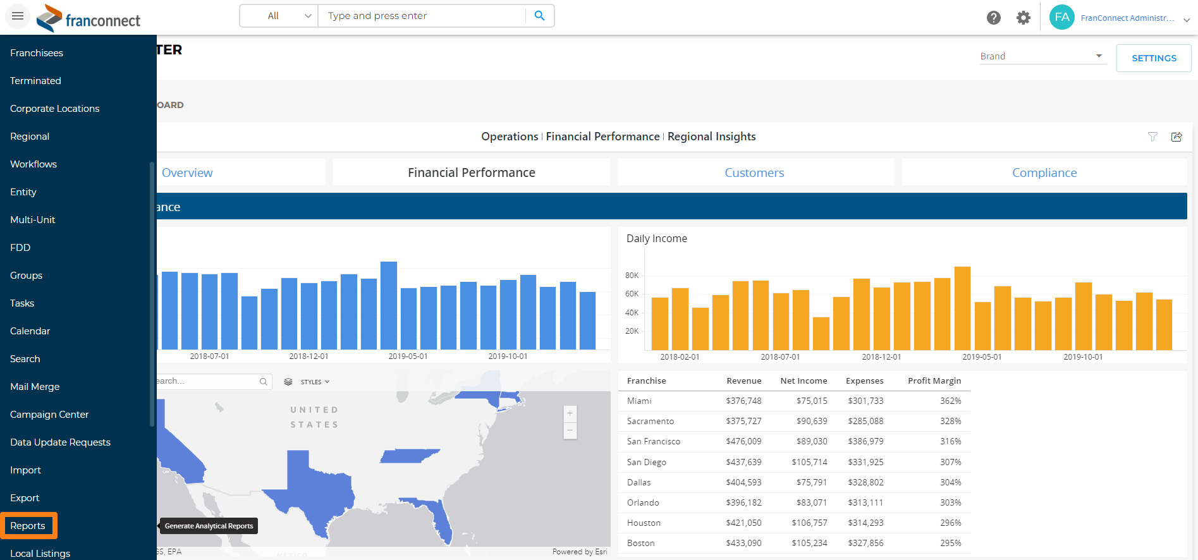Screen dimensions: 1198x560
Task: Click the dashboard share/export icon
Action: pyautogui.click(x=1177, y=137)
